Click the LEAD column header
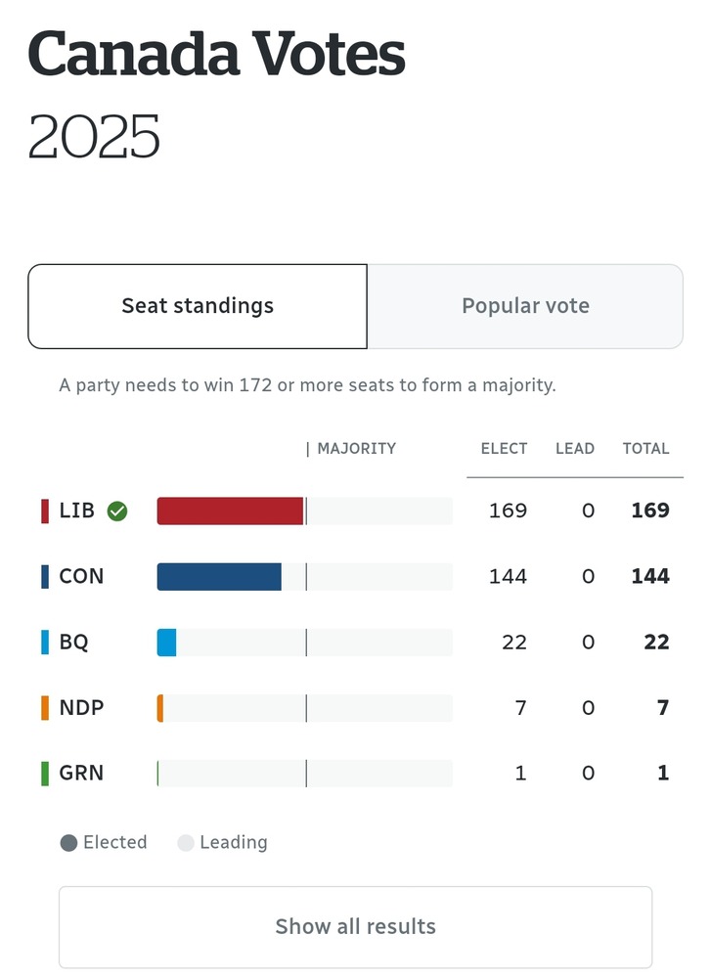Image resolution: width=710 pixels, height=978 pixels. click(574, 449)
